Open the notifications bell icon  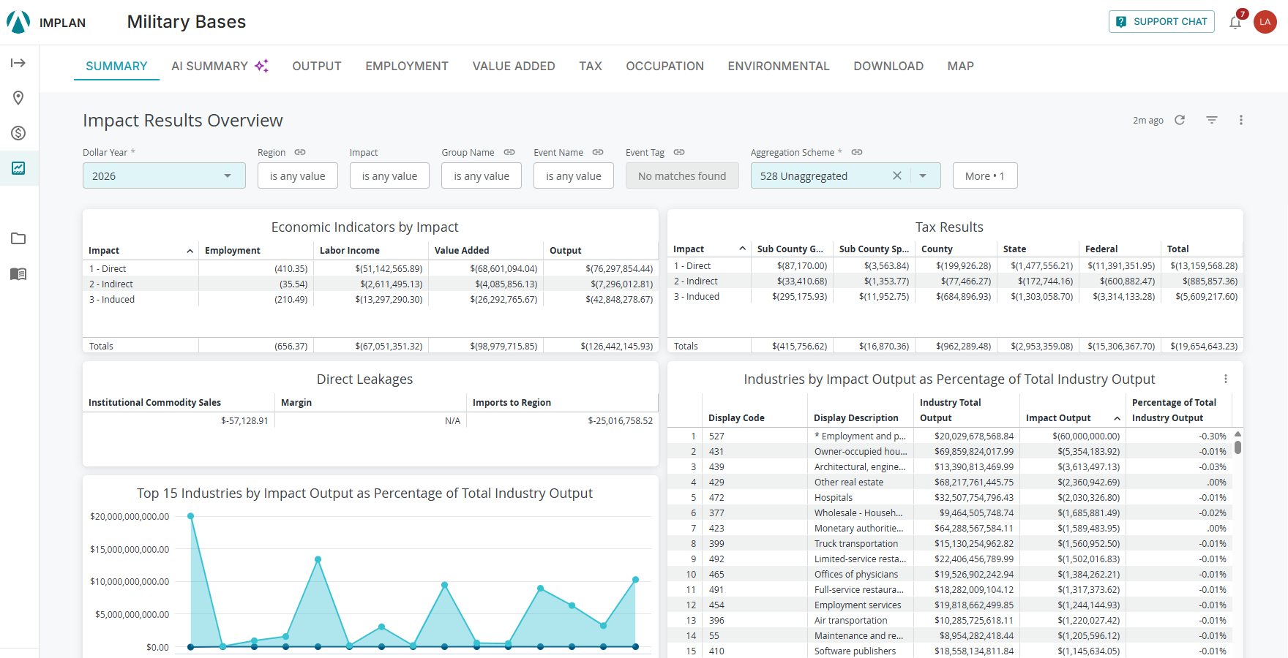coord(1235,22)
